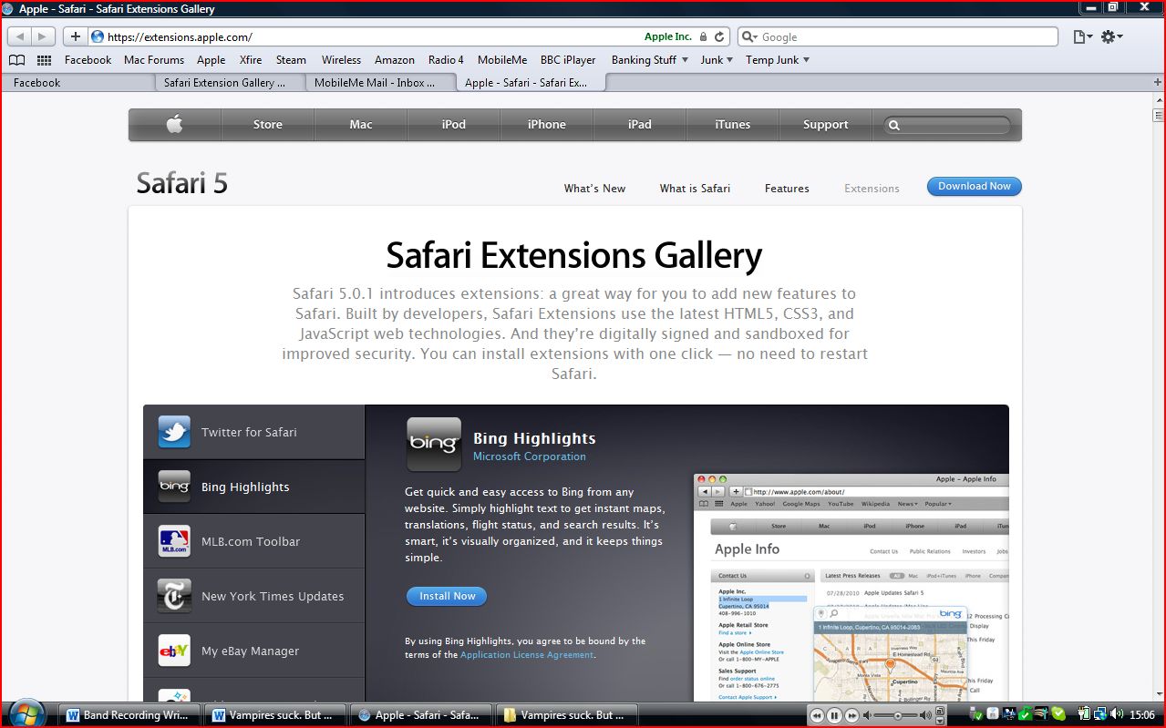The height and width of the screenshot is (728, 1166).
Task: Click New York Times icon in list
Action: pyautogui.click(x=174, y=596)
